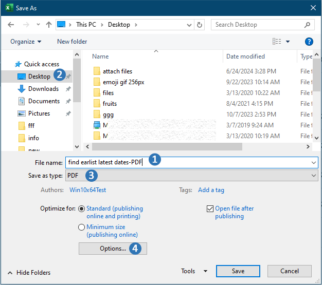
Task: Click the Back navigation arrow
Action: [x=11, y=25]
